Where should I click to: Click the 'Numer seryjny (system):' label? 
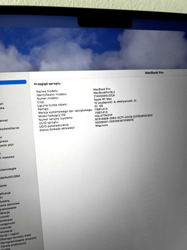click(56, 119)
